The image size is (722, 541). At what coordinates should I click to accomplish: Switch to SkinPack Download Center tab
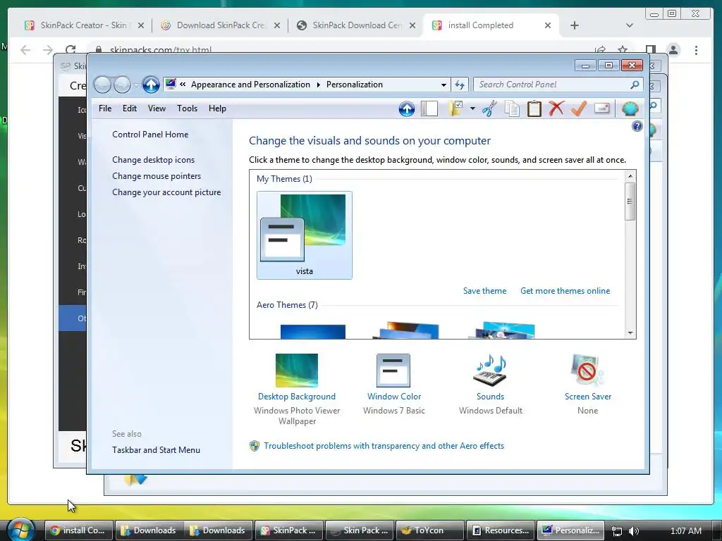(x=356, y=25)
